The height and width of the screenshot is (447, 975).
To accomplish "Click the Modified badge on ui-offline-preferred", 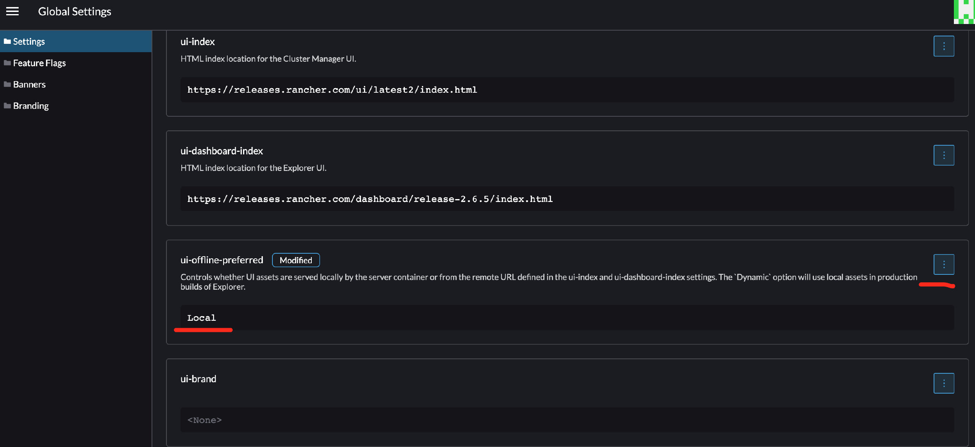I will (296, 260).
